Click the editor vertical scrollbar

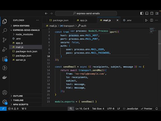[160, 50]
